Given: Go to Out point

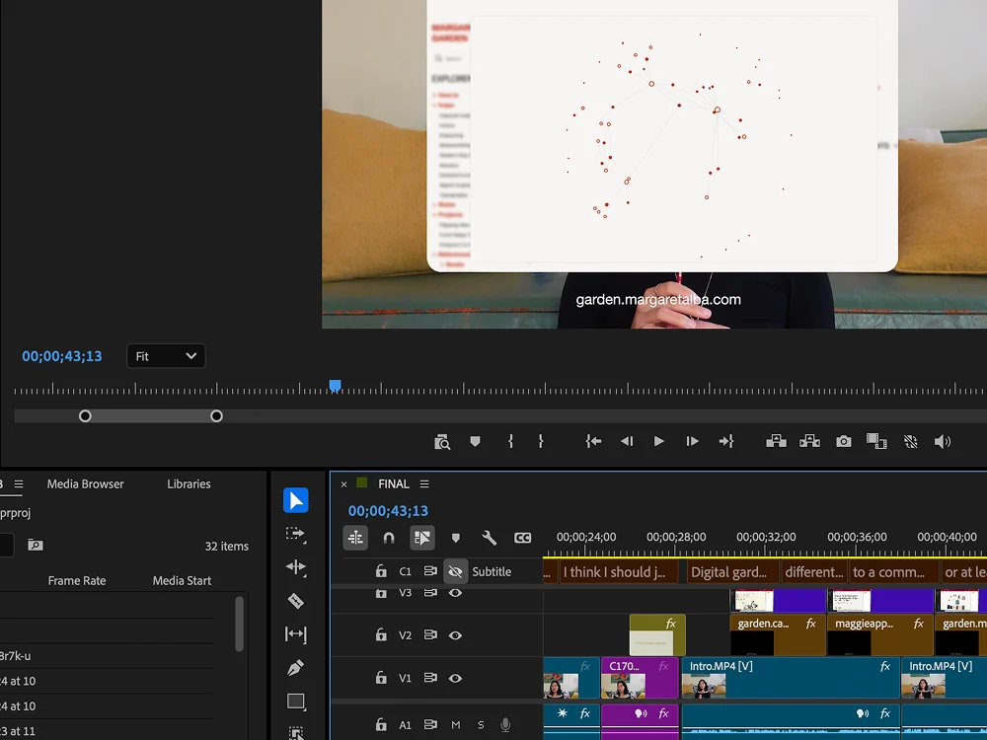Looking at the screenshot, I should (x=726, y=441).
